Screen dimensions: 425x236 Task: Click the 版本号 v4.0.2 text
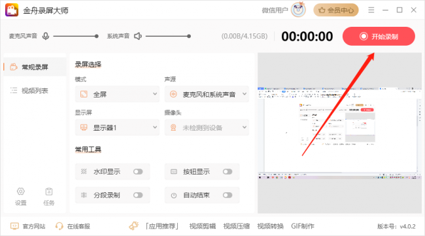point(396,226)
